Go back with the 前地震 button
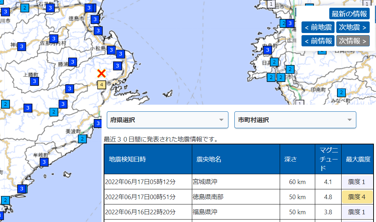Image resolution: width=376 pixels, height=222 pixels. pos(317,27)
